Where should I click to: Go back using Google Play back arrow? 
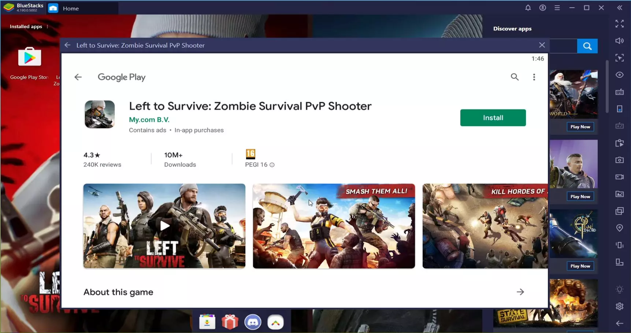pyautogui.click(x=78, y=77)
